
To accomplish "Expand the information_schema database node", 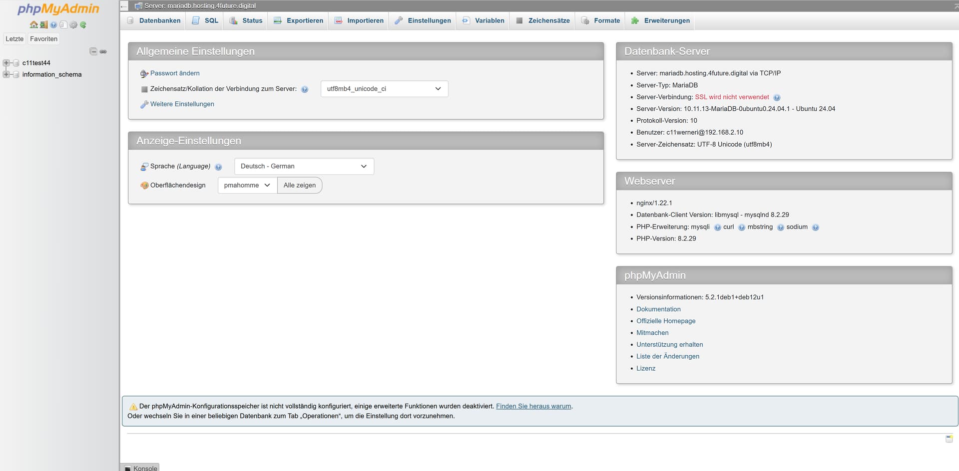I will (x=6, y=74).
